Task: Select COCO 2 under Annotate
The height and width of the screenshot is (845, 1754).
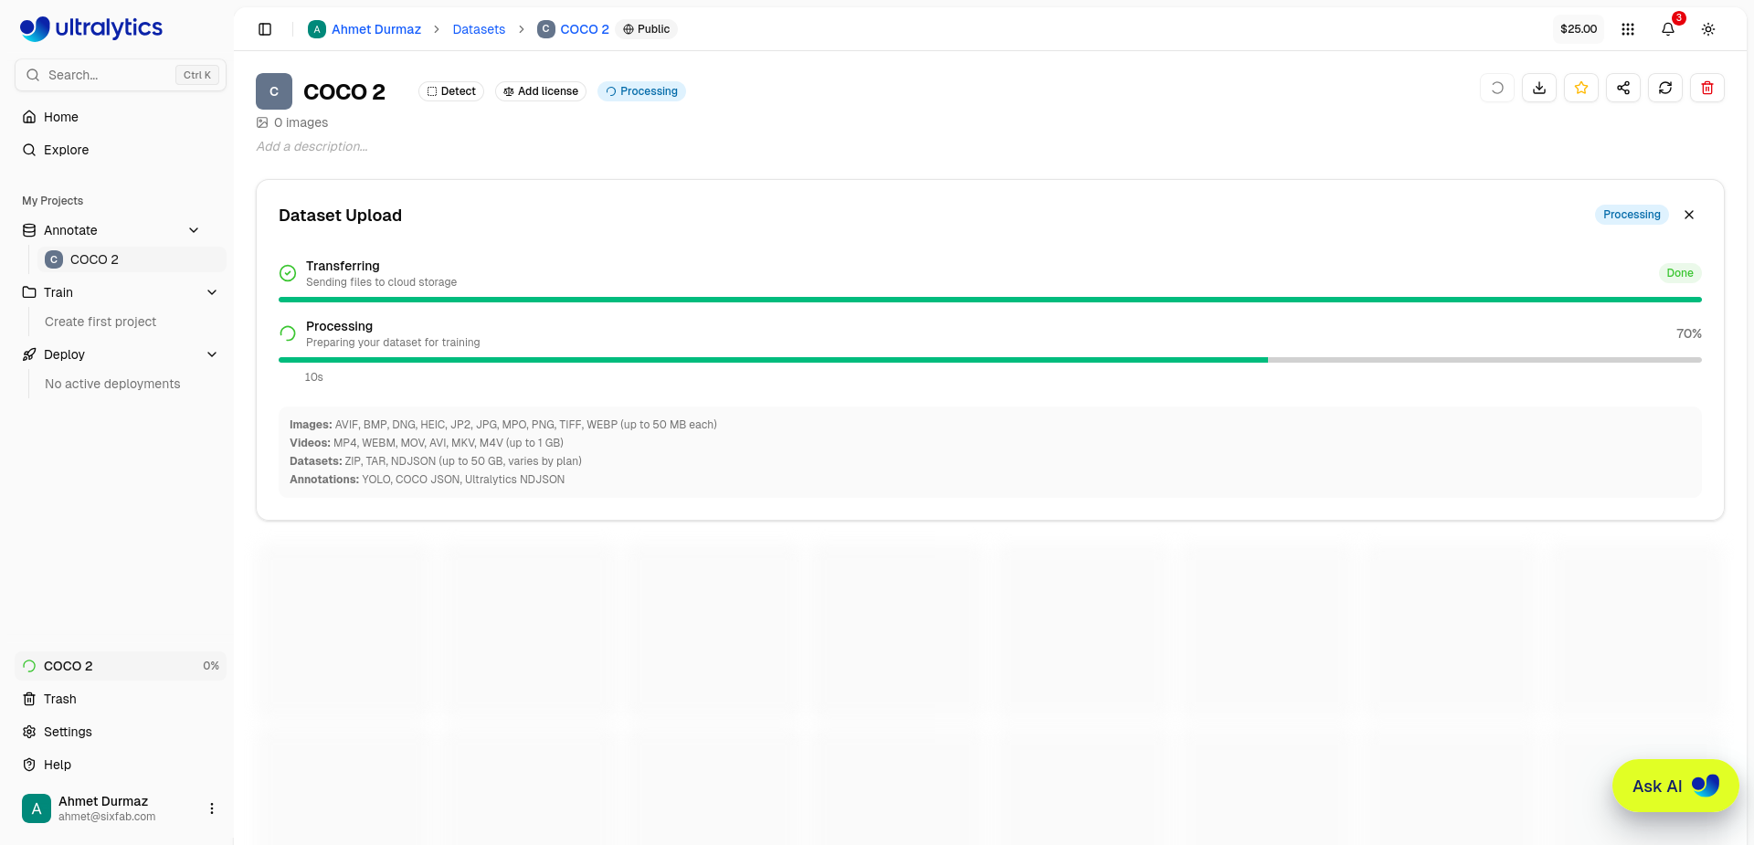Action: click(x=132, y=259)
